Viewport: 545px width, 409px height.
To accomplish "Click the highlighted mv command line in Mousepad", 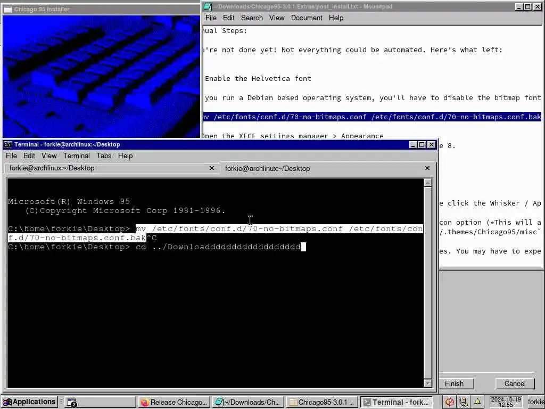I will pos(372,117).
